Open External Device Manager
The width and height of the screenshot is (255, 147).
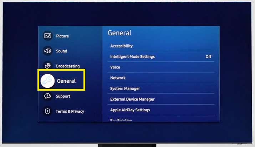coord(161,99)
